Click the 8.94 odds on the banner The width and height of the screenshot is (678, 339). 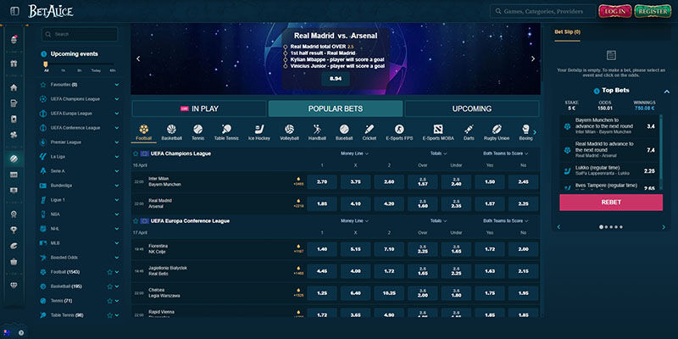(336, 79)
